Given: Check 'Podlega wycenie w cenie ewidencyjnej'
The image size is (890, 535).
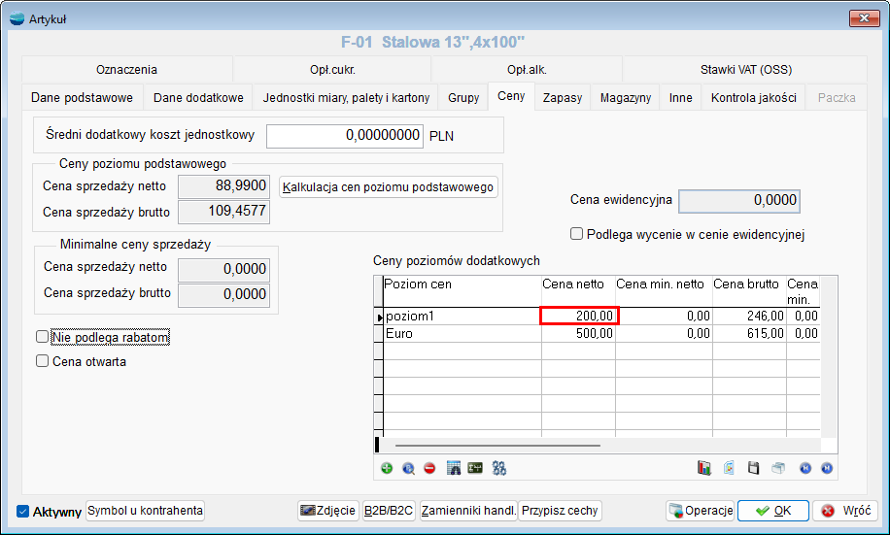Looking at the screenshot, I should [577, 234].
